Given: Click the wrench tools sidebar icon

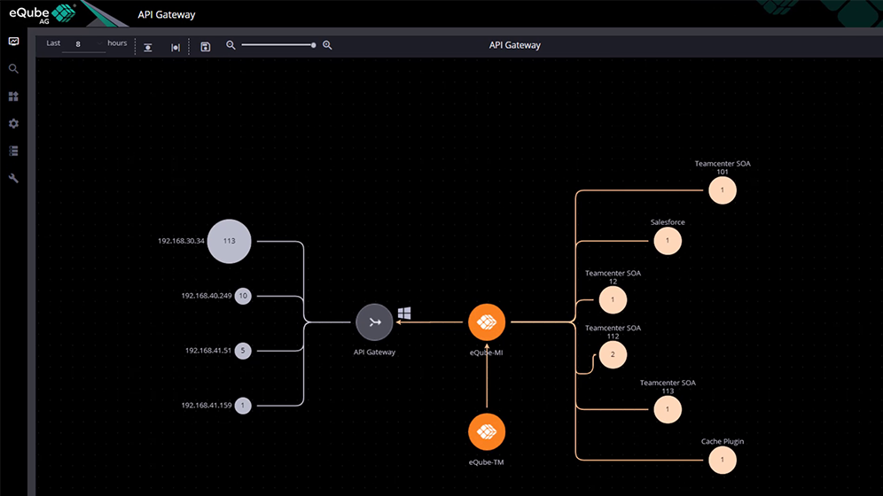Looking at the screenshot, I should click(13, 179).
